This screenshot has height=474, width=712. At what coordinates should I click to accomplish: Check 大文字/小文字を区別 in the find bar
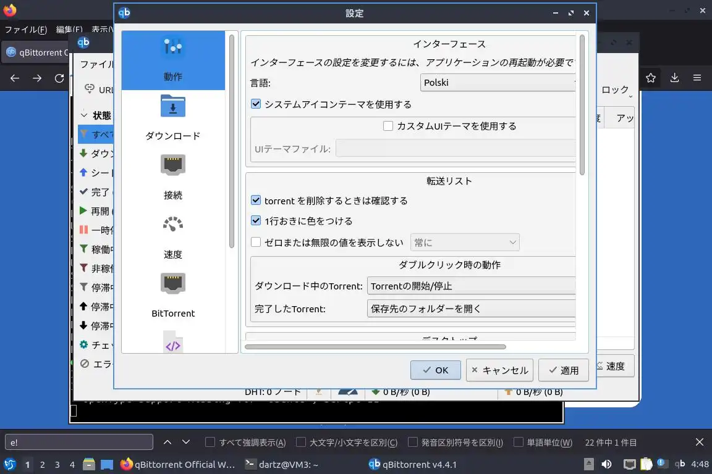pyautogui.click(x=300, y=442)
